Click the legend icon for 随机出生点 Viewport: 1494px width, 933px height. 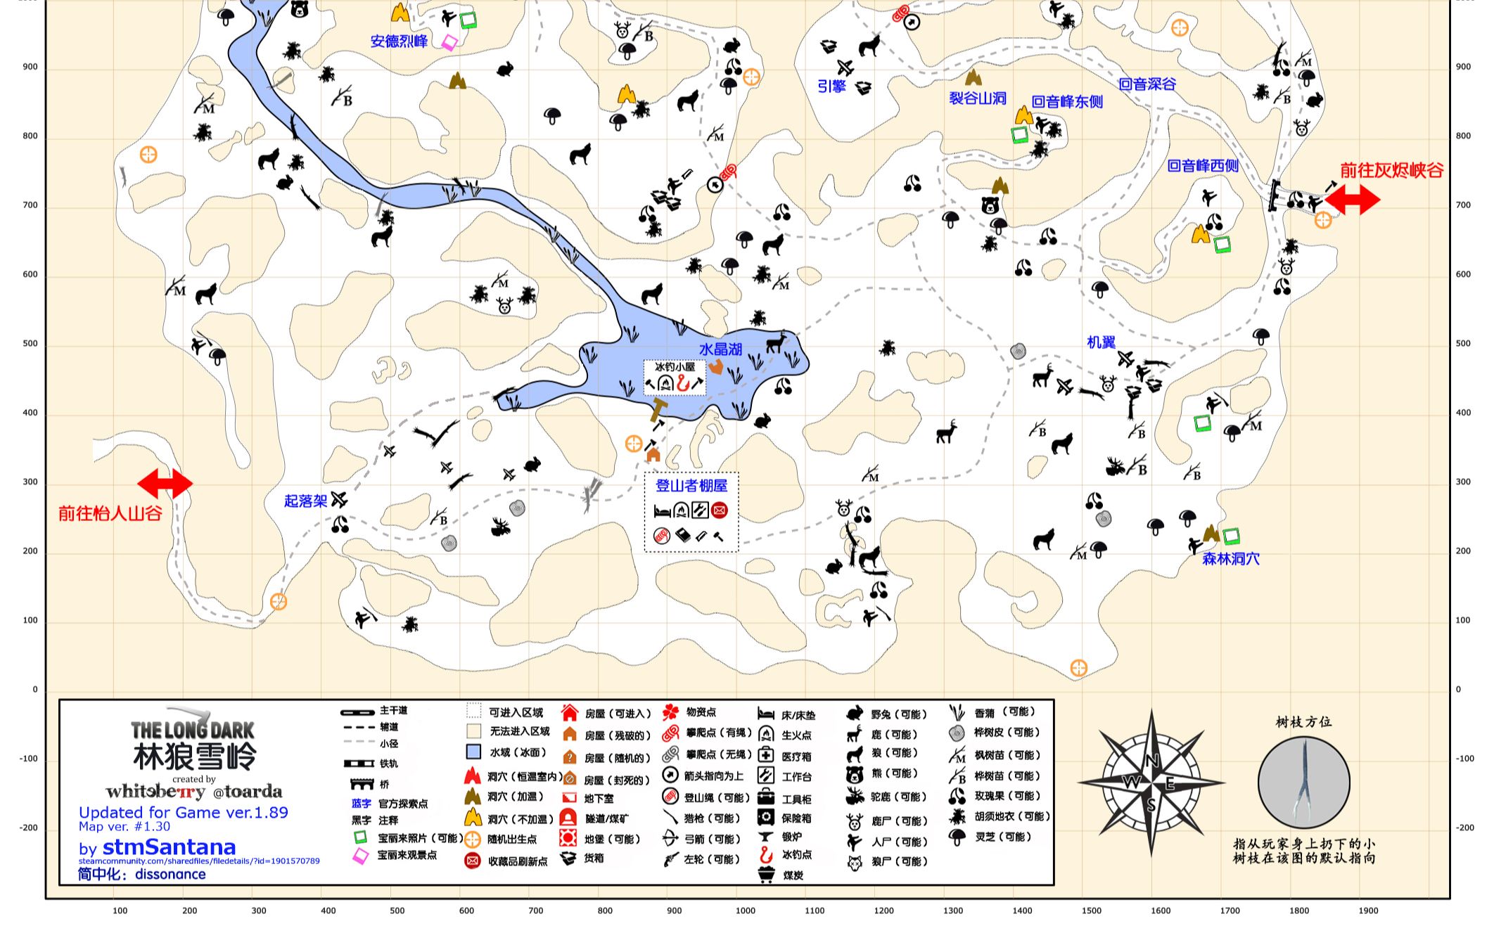[473, 839]
